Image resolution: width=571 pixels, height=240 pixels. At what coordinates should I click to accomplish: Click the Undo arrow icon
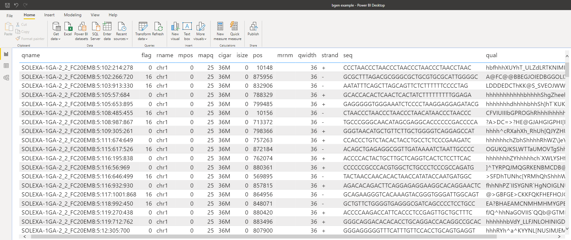pos(16,5)
